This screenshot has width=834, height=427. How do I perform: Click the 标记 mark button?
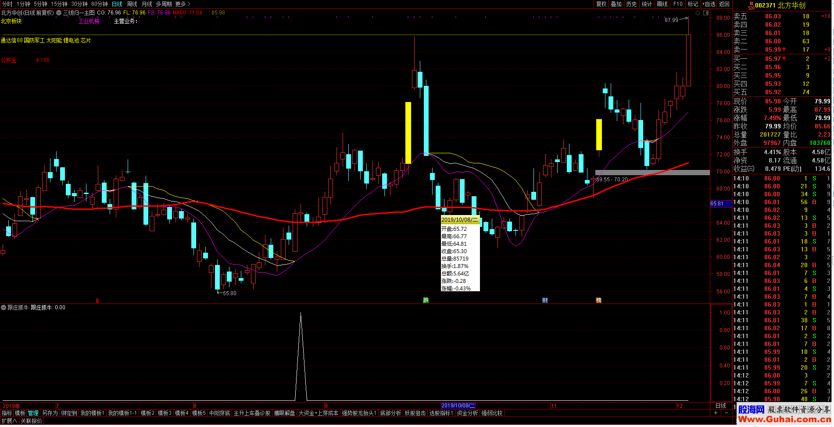click(693, 4)
